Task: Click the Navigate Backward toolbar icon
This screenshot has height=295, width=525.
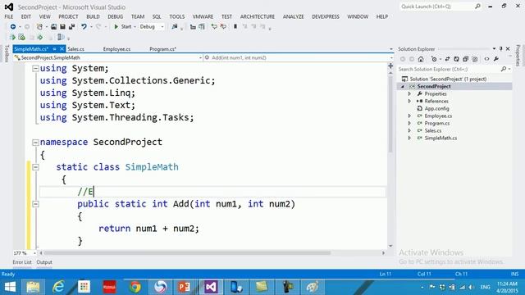Action: click(13, 26)
